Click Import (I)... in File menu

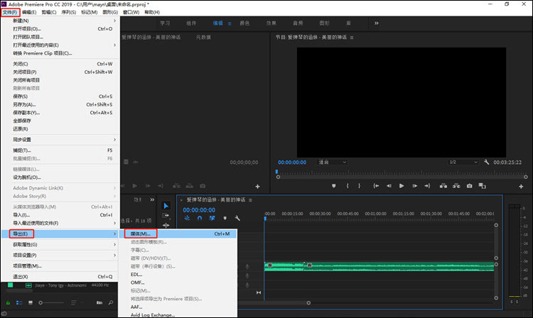click(x=60, y=215)
